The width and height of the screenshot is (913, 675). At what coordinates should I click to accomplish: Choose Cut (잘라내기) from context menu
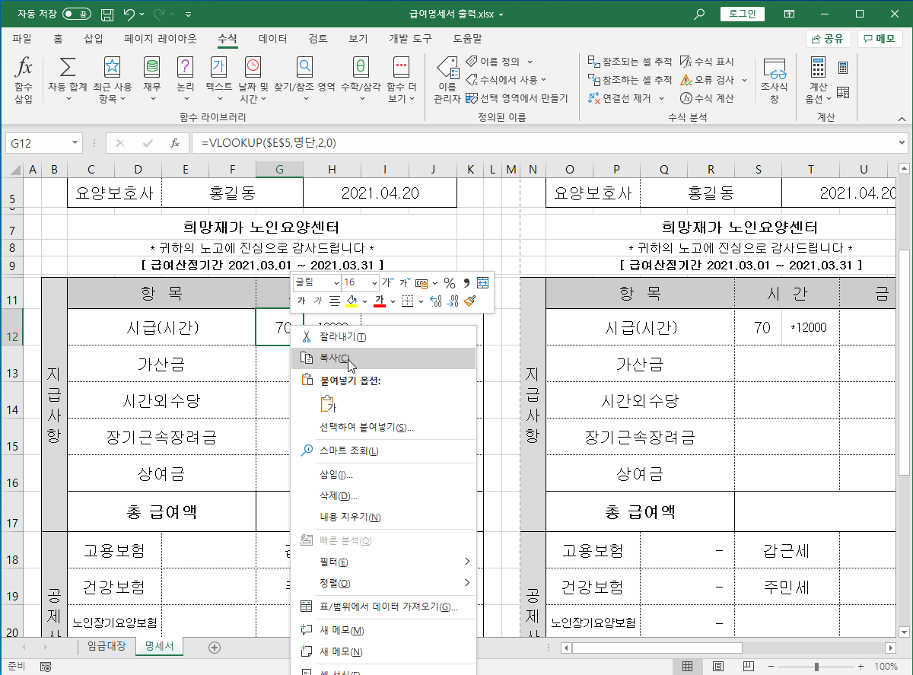coord(384,337)
